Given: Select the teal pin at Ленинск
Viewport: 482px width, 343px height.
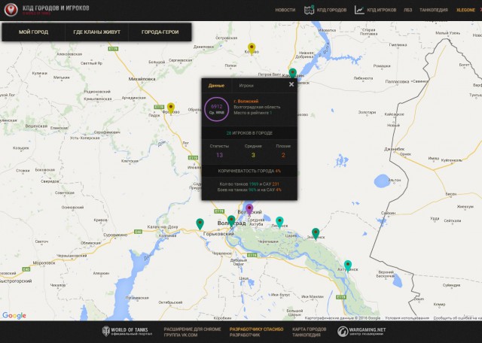Looking at the screenshot, I should click(279, 223).
